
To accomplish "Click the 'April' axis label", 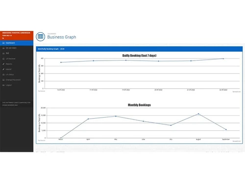I will (88, 140).
